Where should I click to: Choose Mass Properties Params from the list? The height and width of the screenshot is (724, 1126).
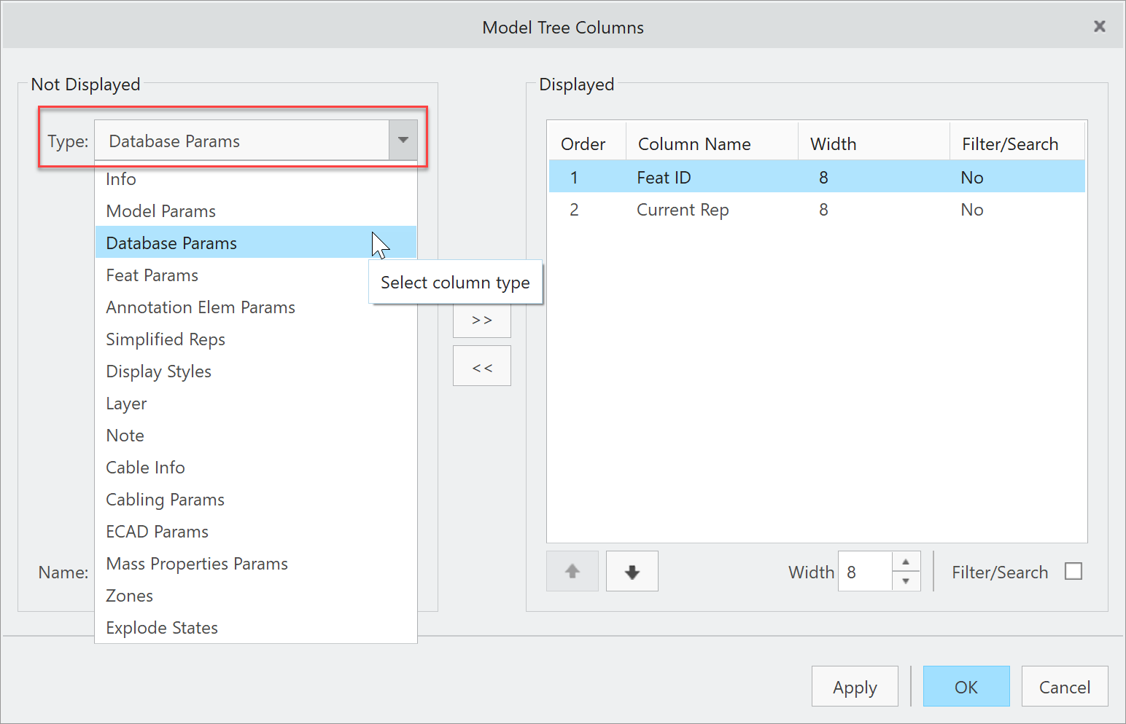[x=197, y=563]
